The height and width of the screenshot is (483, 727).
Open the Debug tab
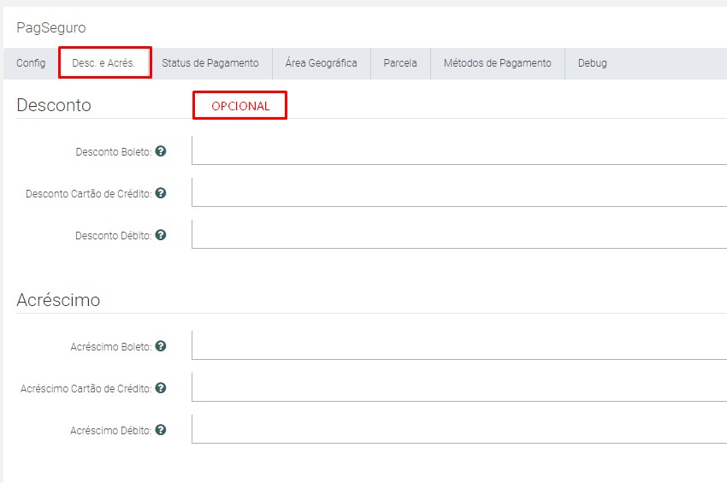click(592, 63)
